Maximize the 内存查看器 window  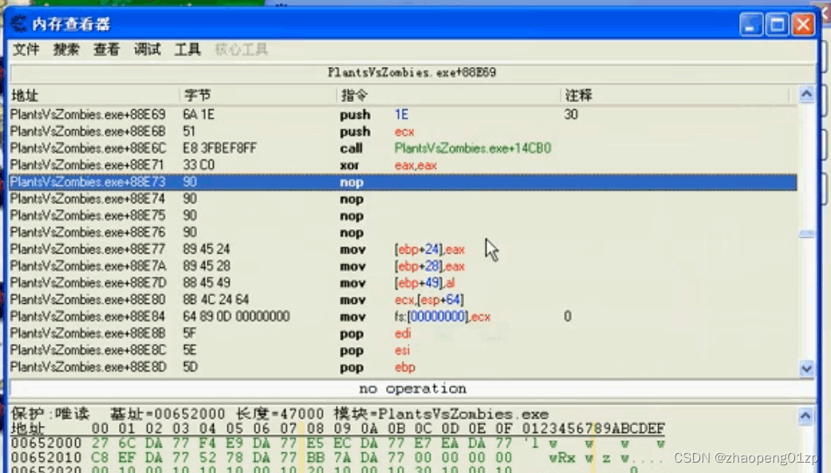[778, 25]
